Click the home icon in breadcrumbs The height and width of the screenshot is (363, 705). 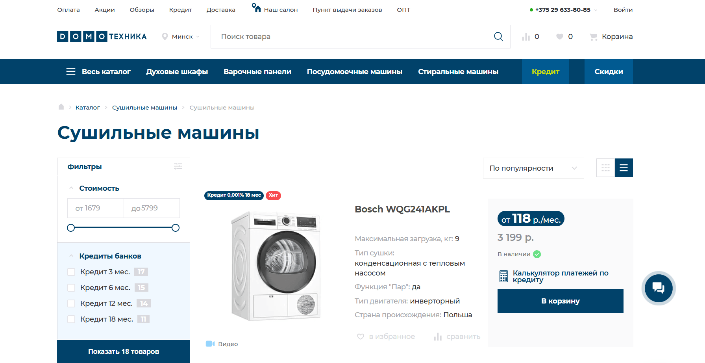pos(61,107)
